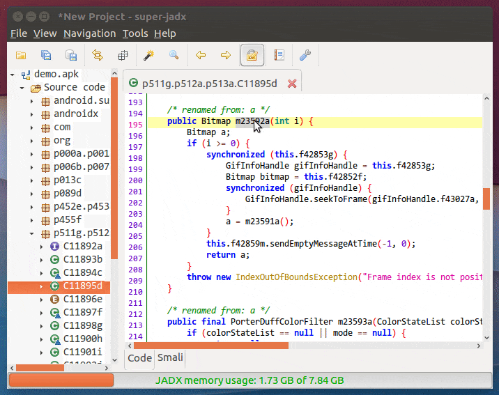
Task: Open the File menu
Action: click(x=19, y=33)
